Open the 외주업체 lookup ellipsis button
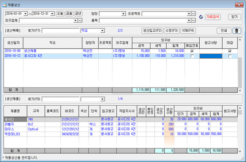Screen dimensions: 246x162 [x=80, y=21]
